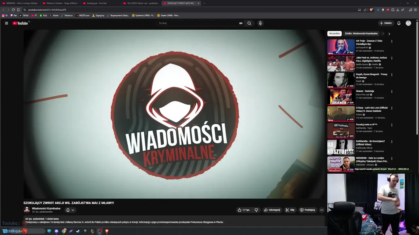Image resolution: width=419 pixels, height=235 pixels.
Task: Open Brave Shields lion icon
Action: [x=371, y=10]
